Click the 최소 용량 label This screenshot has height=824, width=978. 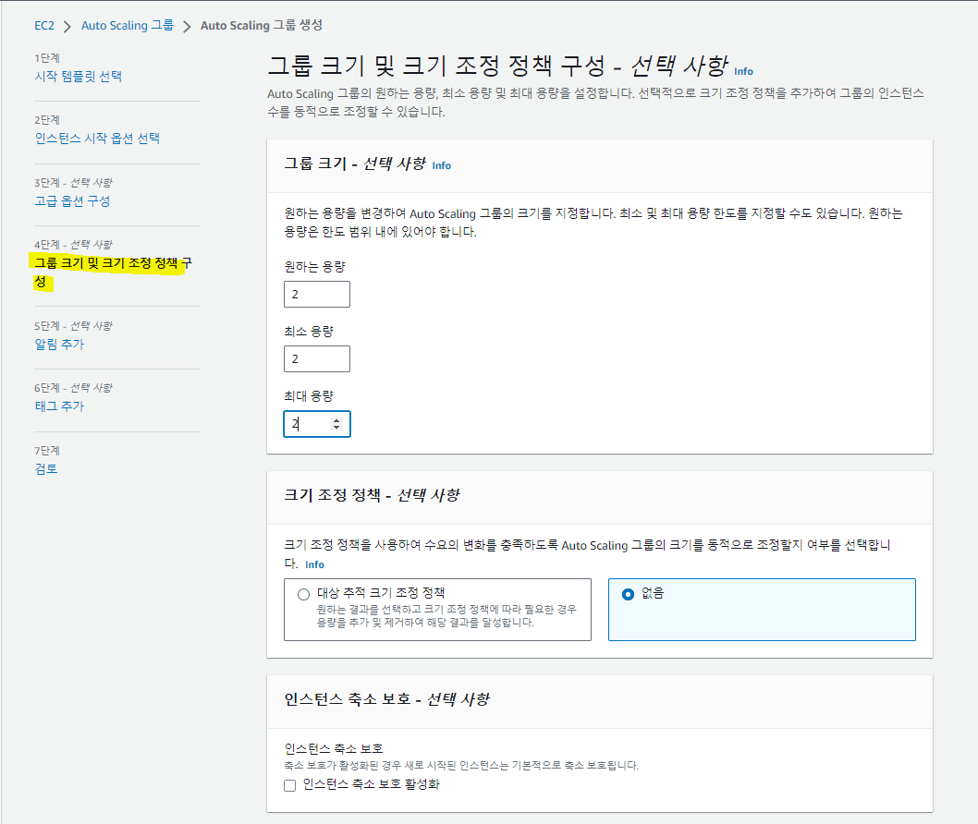309,332
